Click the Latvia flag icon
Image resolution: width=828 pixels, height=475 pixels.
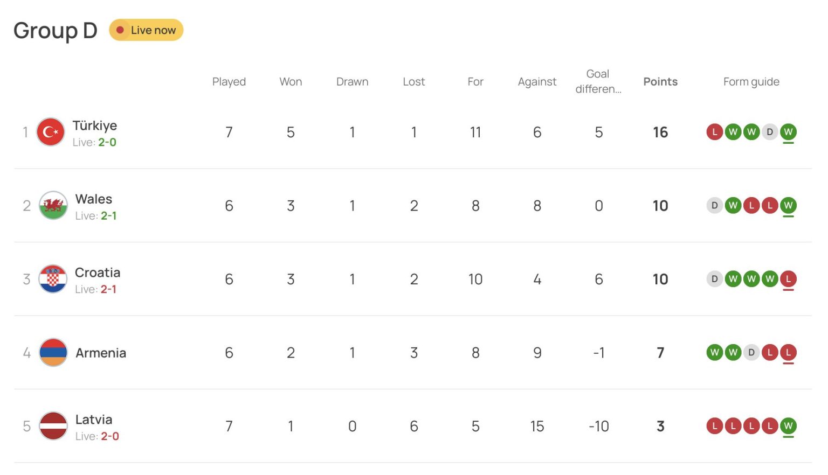coord(53,426)
